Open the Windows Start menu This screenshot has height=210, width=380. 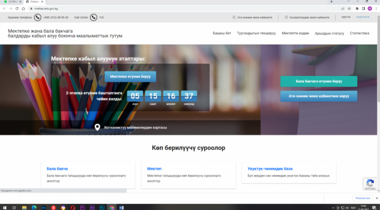(x=4, y=206)
